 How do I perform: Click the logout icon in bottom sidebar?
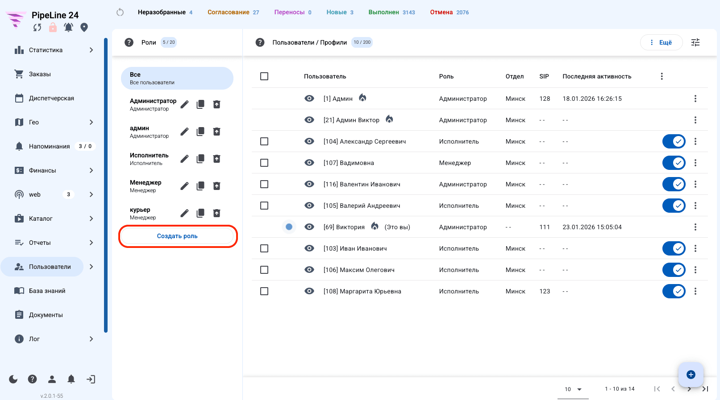(91, 379)
